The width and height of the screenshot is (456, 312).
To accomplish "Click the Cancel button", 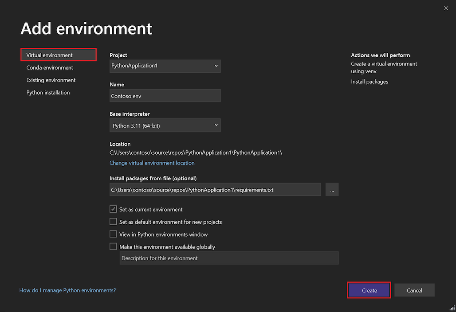I will [x=414, y=290].
